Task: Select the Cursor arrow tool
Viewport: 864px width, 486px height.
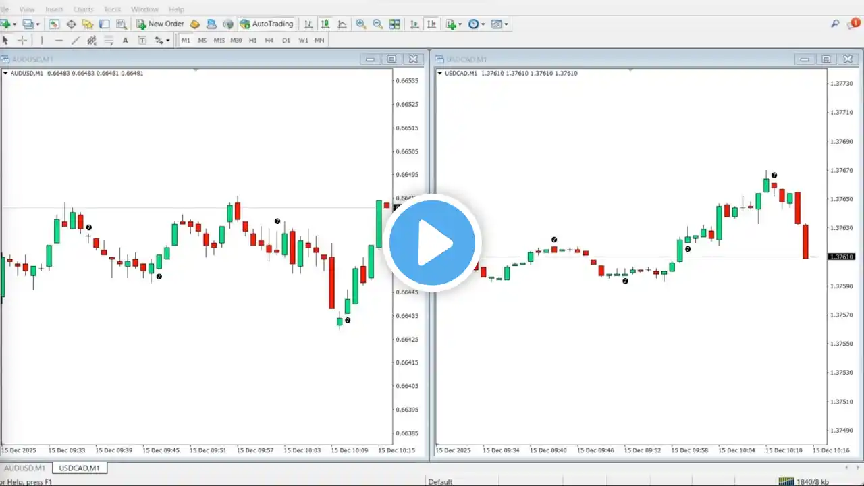Action: click(x=5, y=40)
